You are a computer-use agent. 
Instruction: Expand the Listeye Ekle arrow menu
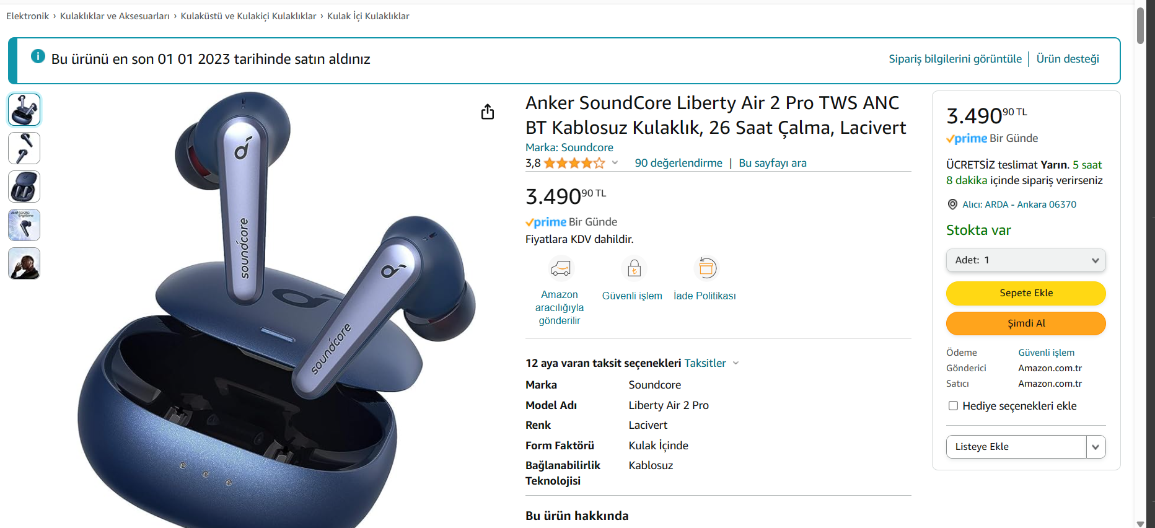[x=1096, y=447]
